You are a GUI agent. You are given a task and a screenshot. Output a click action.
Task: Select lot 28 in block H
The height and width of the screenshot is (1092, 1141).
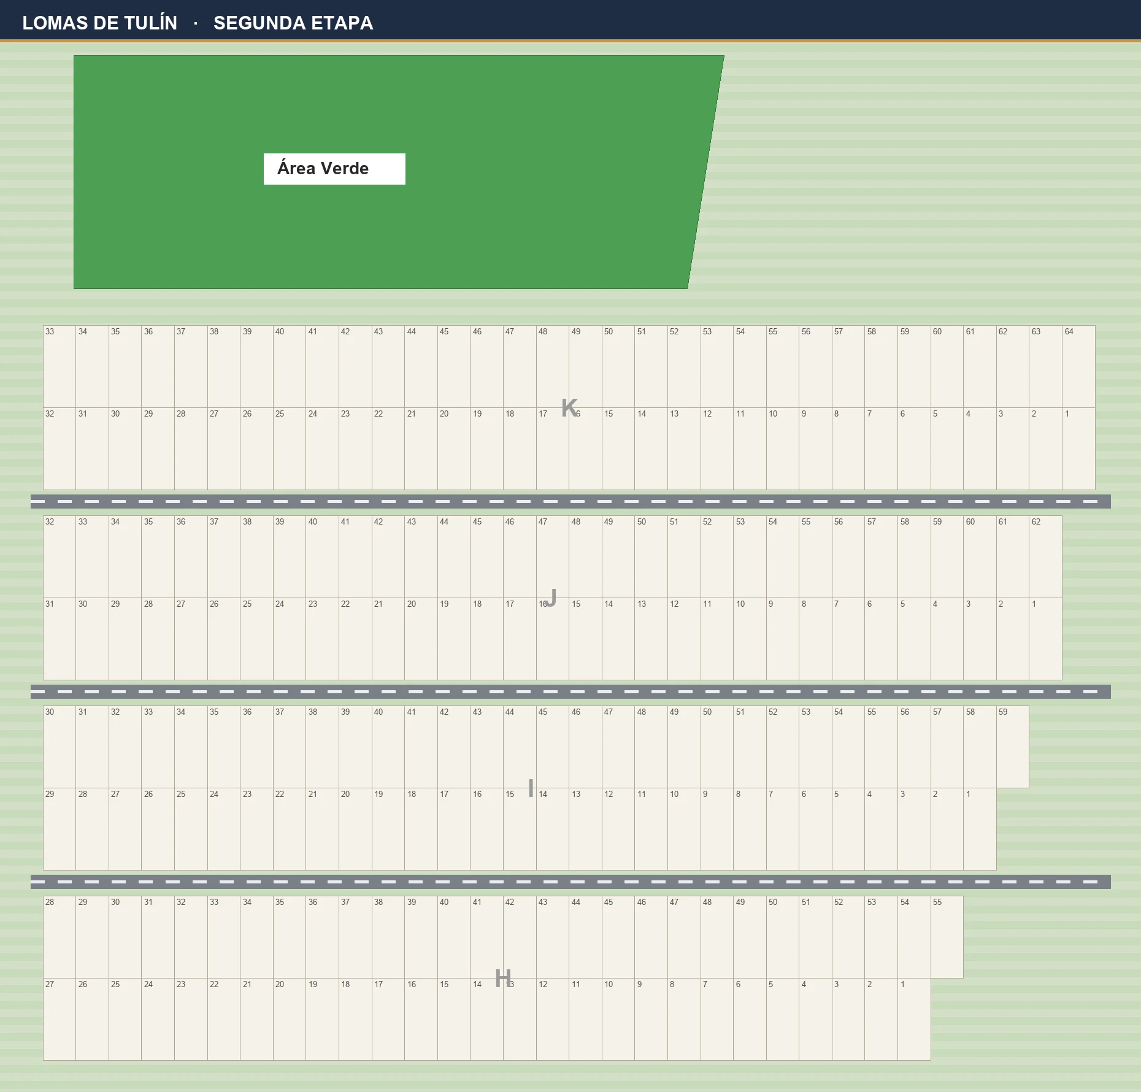60,937
